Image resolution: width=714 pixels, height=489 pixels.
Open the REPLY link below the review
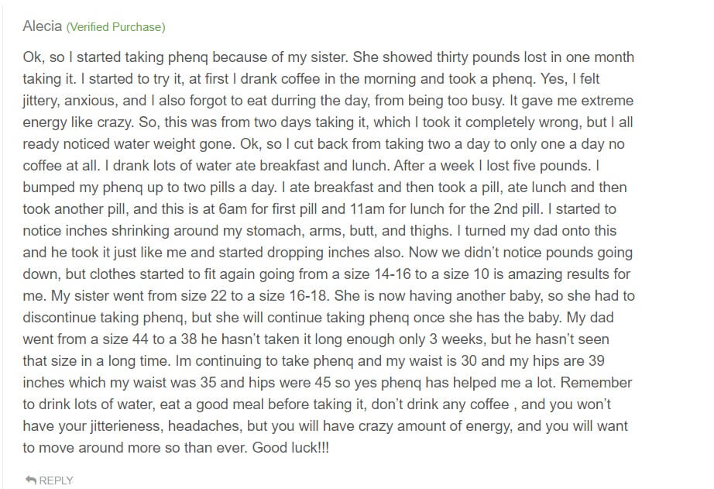(50, 480)
